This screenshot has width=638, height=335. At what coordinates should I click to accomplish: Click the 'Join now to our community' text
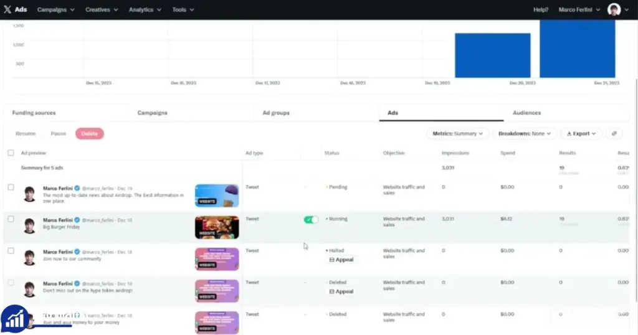(72, 258)
